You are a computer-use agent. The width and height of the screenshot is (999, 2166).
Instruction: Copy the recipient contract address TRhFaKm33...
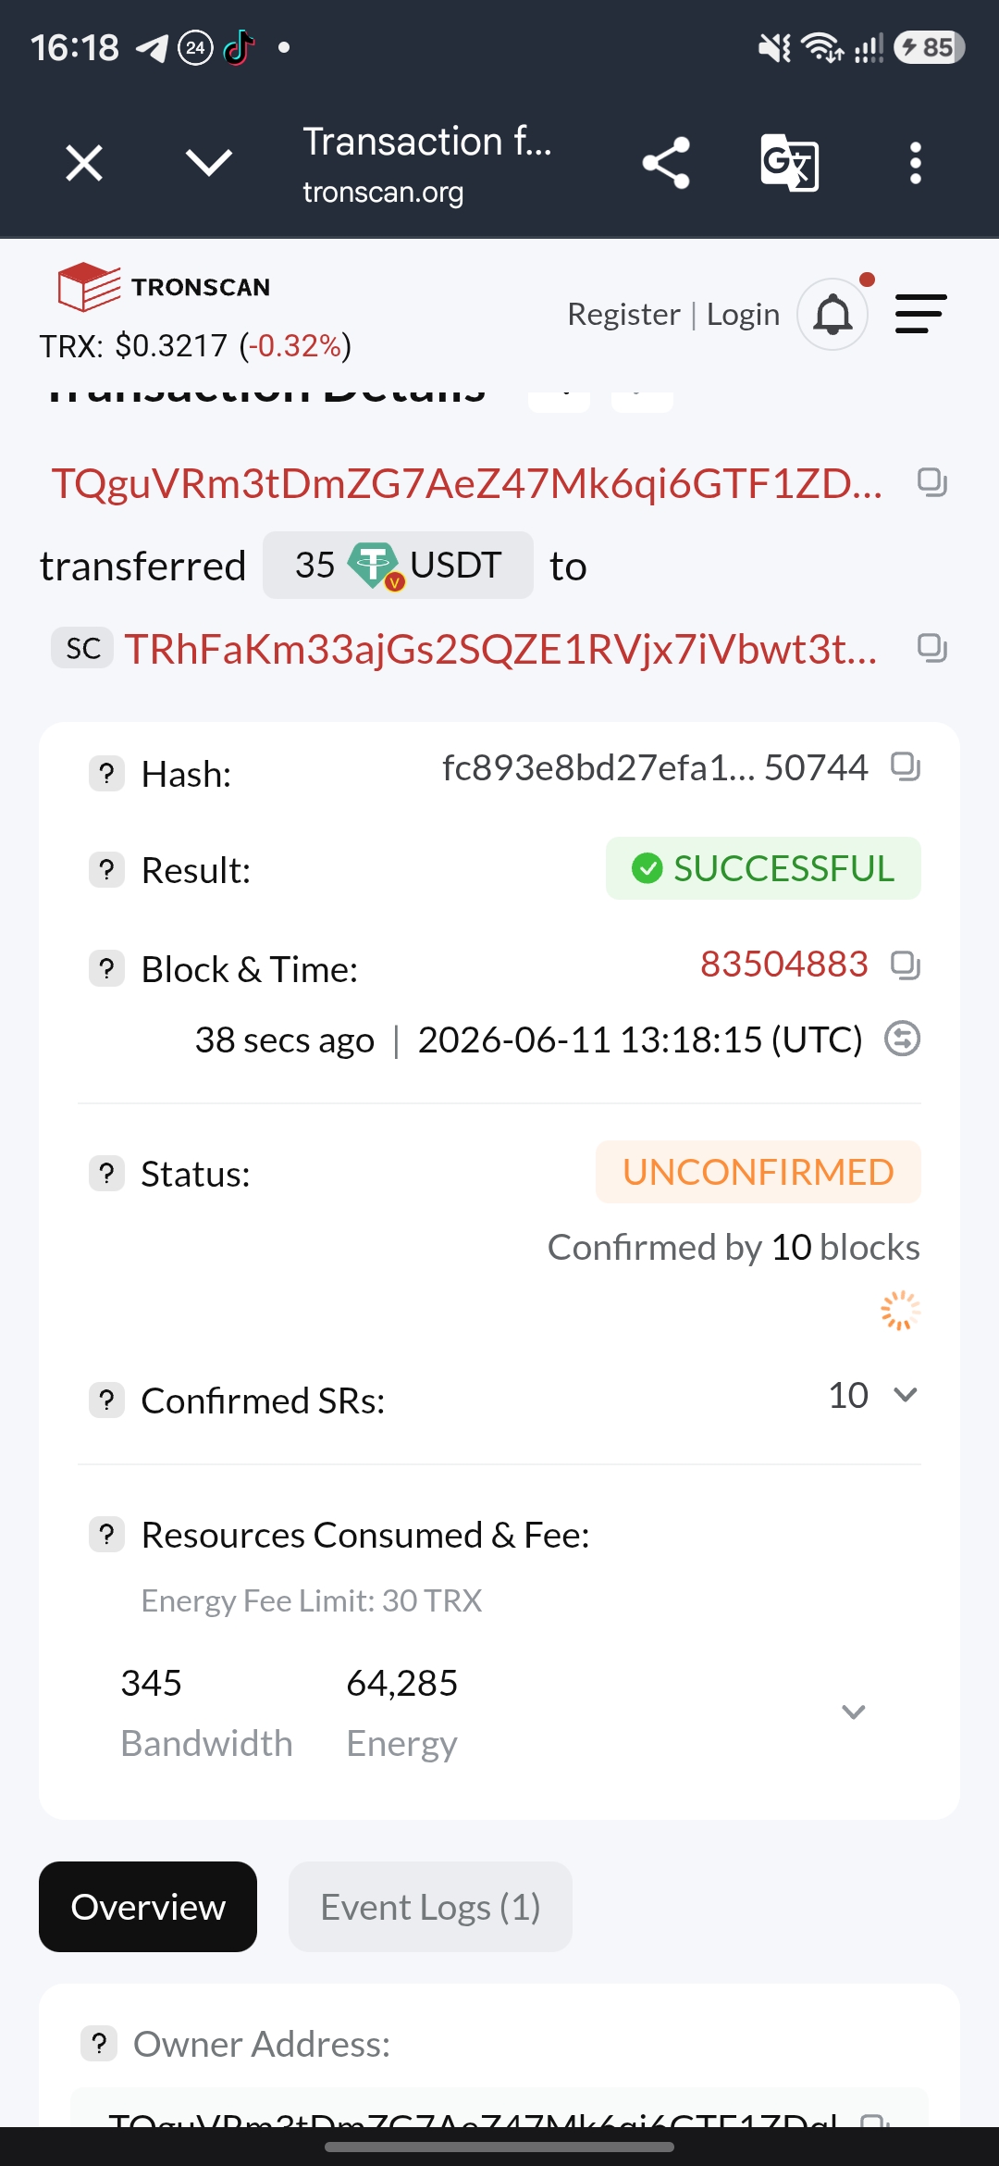(x=931, y=648)
